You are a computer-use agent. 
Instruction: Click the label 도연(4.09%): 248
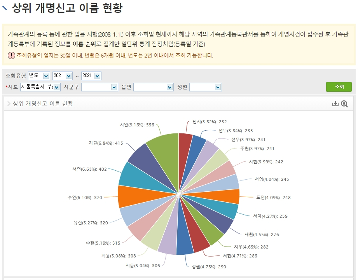tap(273, 198)
